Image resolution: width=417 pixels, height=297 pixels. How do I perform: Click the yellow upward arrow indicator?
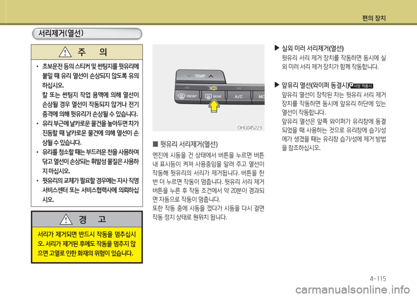[x=214, y=106]
